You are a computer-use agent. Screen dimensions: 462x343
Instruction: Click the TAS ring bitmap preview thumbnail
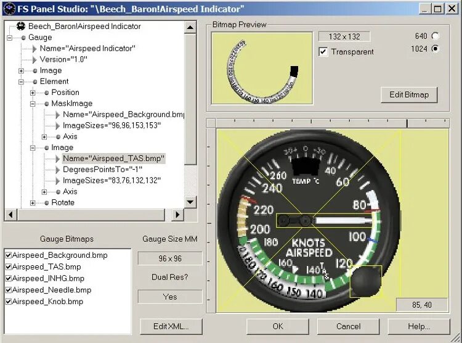pos(262,68)
